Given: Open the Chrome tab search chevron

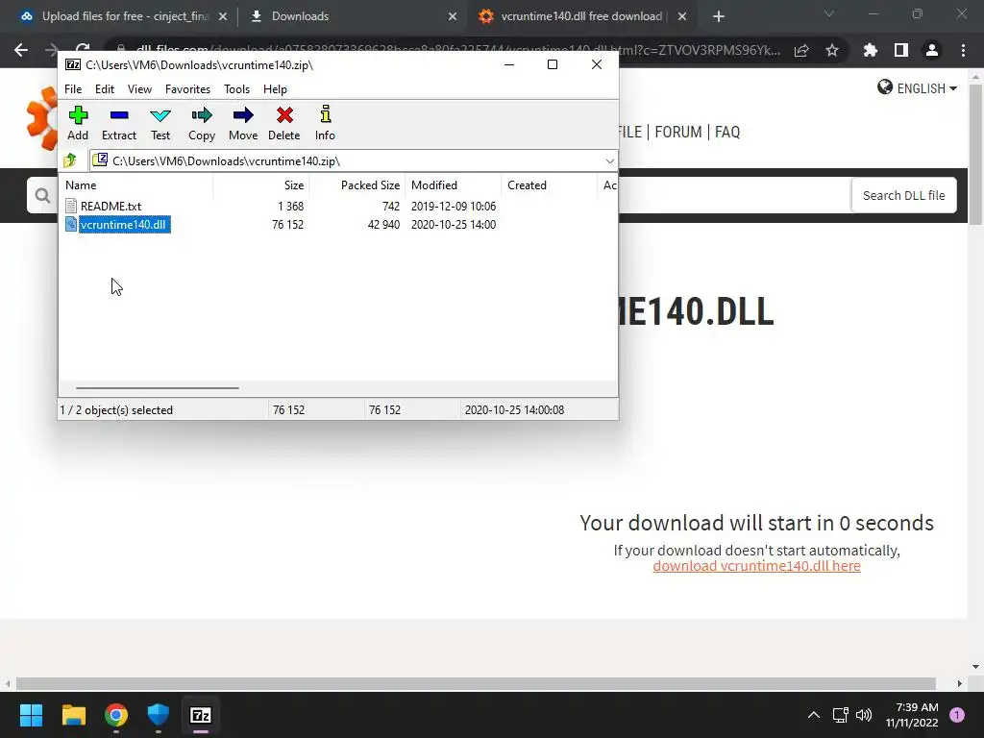Looking at the screenshot, I should click(x=829, y=13).
